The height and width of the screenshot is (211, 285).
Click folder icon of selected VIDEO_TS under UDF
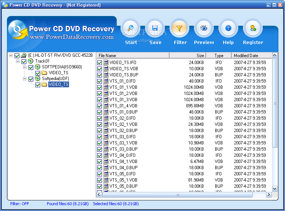[44, 84]
